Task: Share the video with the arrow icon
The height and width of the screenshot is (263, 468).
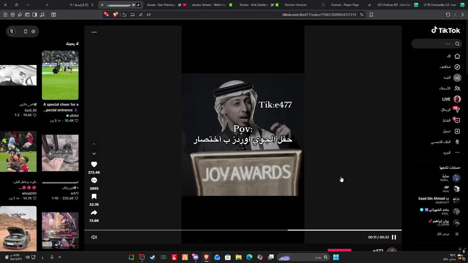Action: (x=94, y=213)
